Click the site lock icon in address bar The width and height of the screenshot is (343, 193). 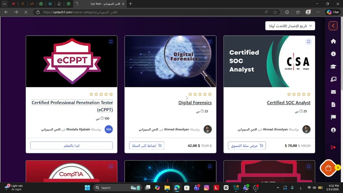pyautogui.click(x=38, y=12)
